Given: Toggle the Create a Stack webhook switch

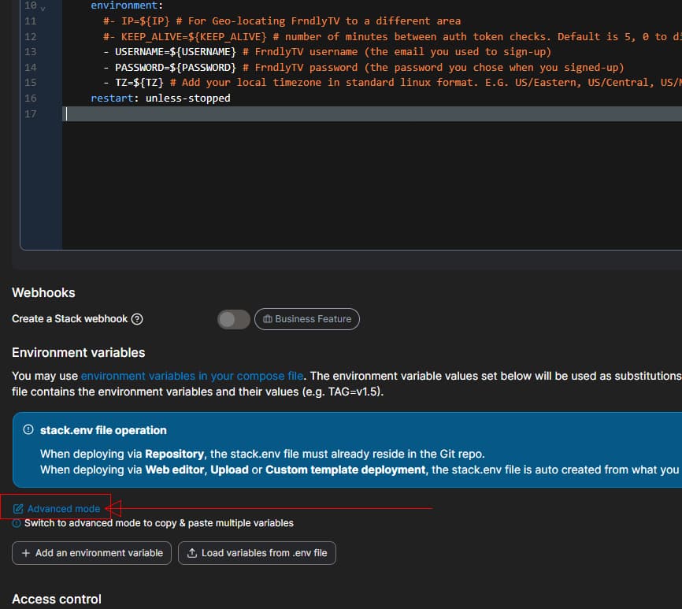Looking at the screenshot, I should click(233, 319).
